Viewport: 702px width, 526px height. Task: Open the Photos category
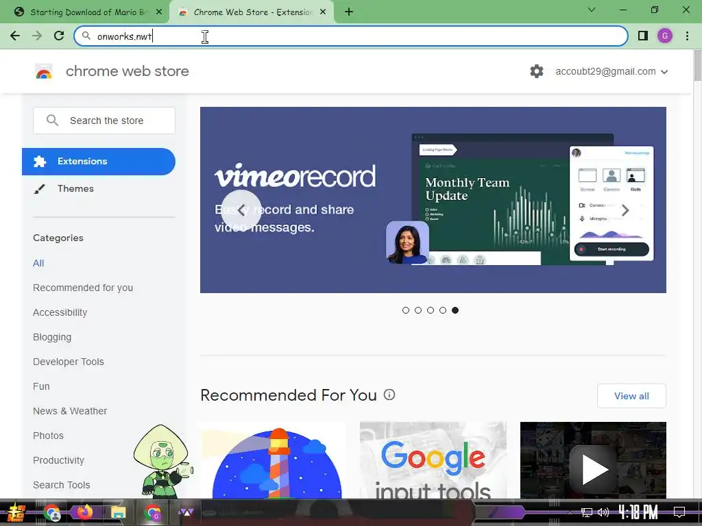(x=49, y=436)
